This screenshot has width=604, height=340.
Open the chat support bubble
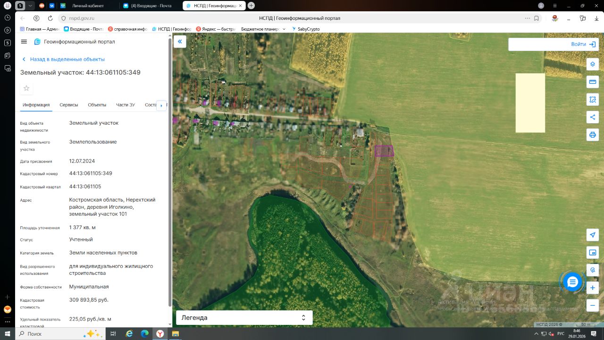[572, 282]
